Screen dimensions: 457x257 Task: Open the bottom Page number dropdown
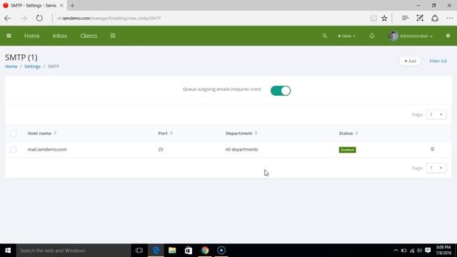pos(436,168)
